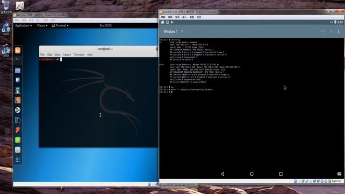
Task: Tap the second notification icon in Android status bar
Action: click(168, 22)
